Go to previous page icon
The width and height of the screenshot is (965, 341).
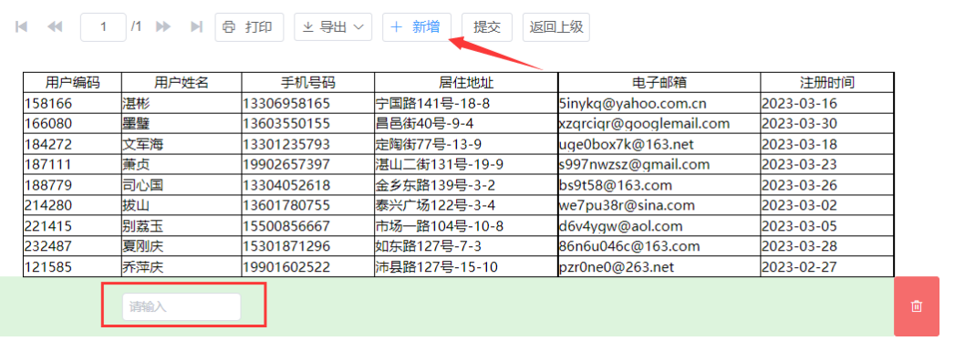[x=55, y=26]
